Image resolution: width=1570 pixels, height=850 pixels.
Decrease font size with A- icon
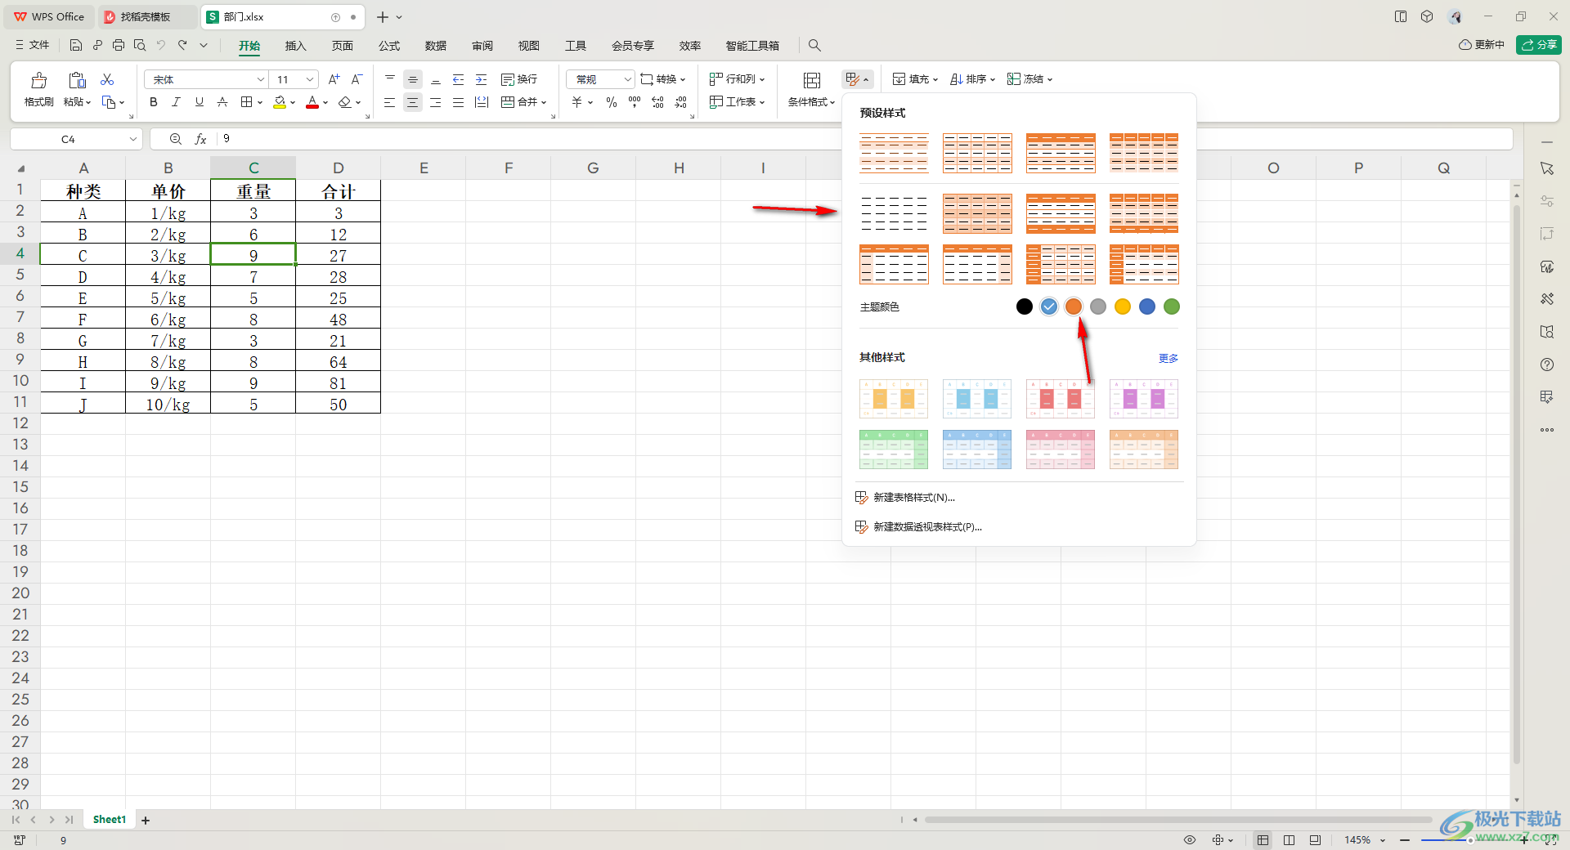pyautogui.click(x=357, y=79)
